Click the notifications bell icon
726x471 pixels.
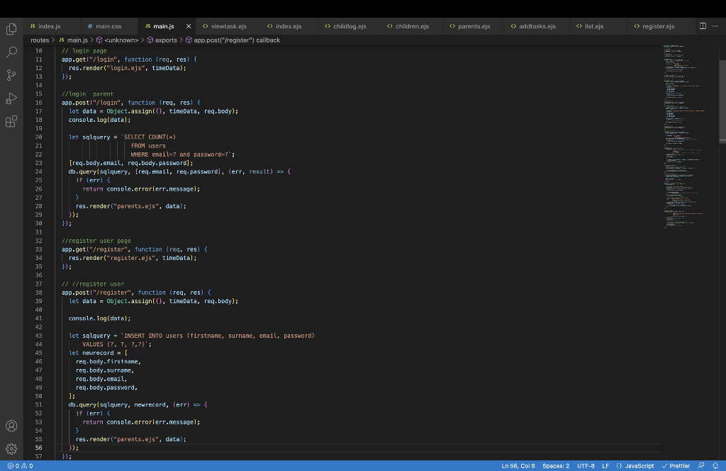coord(715,466)
